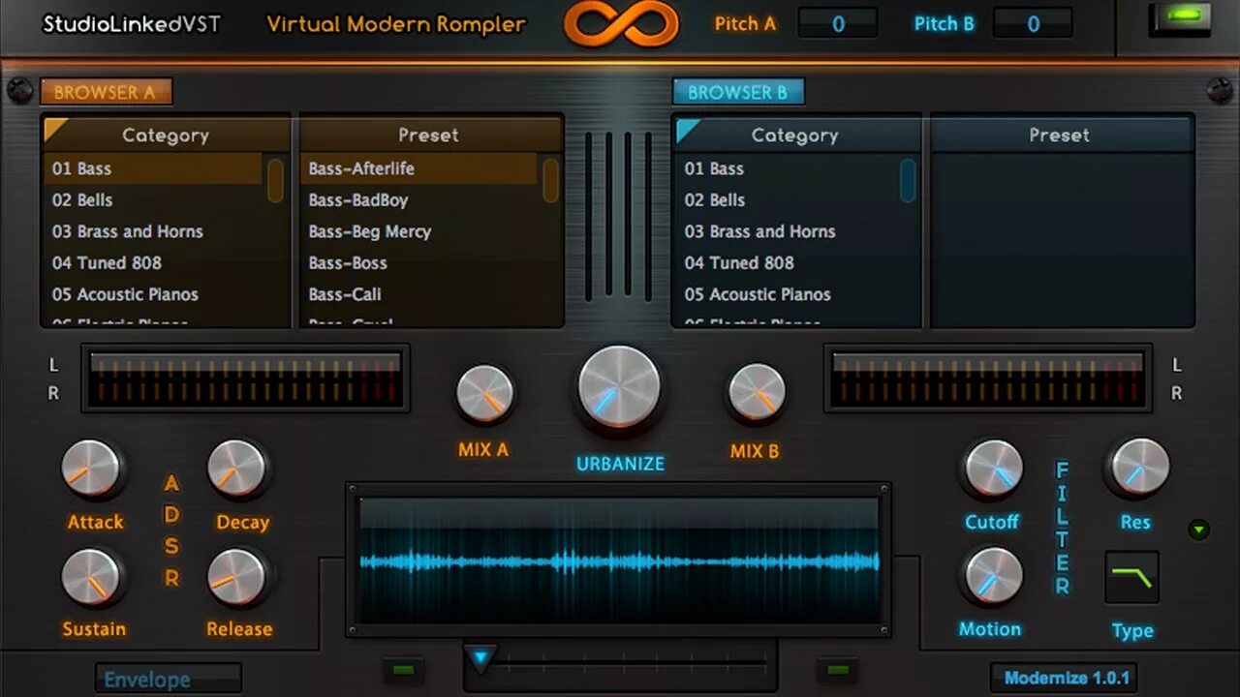Toggle the green LED button left of slider
The height and width of the screenshot is (697, 1240).
pos(403,670)
